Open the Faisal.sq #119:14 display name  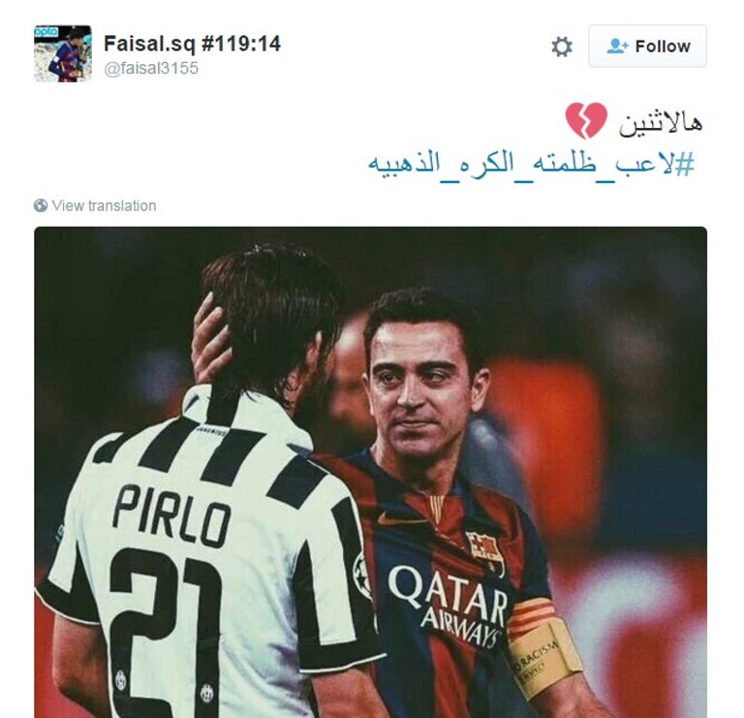pyautogui.click(x=192, y=44)
